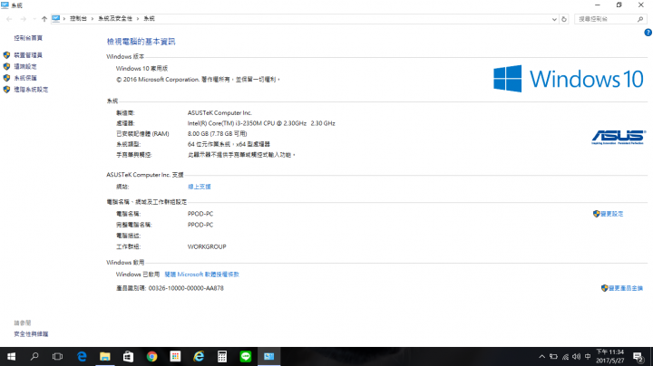Select the final 系統 breadcrumb segment
653x366 pixels.
pos(149,19)
